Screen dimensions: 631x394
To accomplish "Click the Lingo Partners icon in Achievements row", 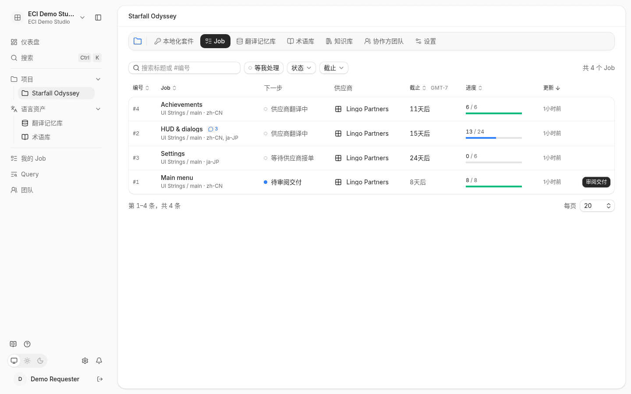I will tap(338, 109).
